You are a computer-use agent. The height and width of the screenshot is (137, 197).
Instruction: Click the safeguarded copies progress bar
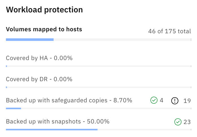98,109
